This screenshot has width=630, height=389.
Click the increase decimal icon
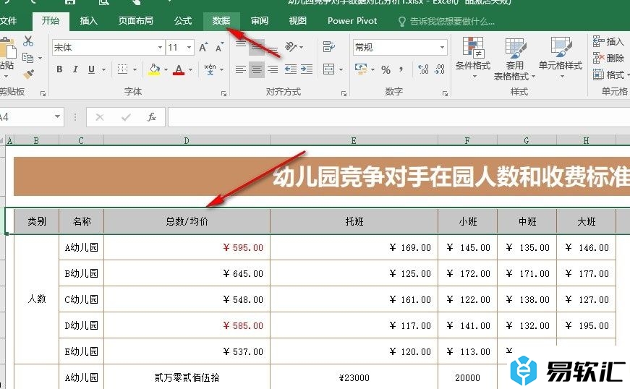(x=423, y=69)
